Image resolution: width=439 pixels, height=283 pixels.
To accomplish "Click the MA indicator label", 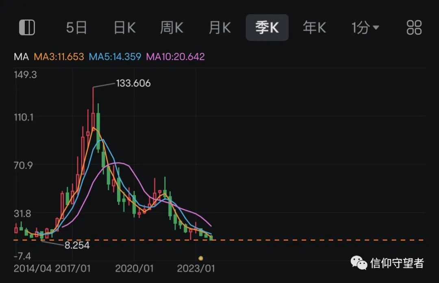I will point(21,57).
